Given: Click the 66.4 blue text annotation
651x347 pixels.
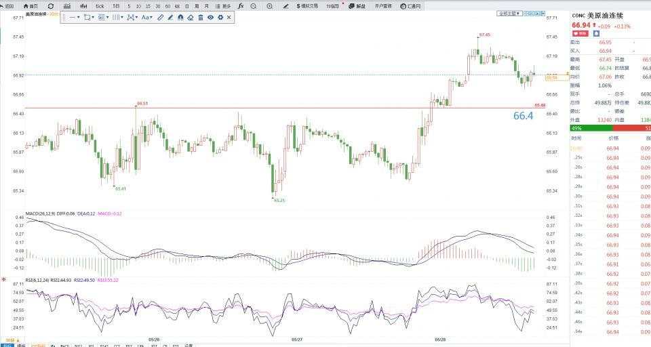Looking at the screenshot, I should coord(523,116).
